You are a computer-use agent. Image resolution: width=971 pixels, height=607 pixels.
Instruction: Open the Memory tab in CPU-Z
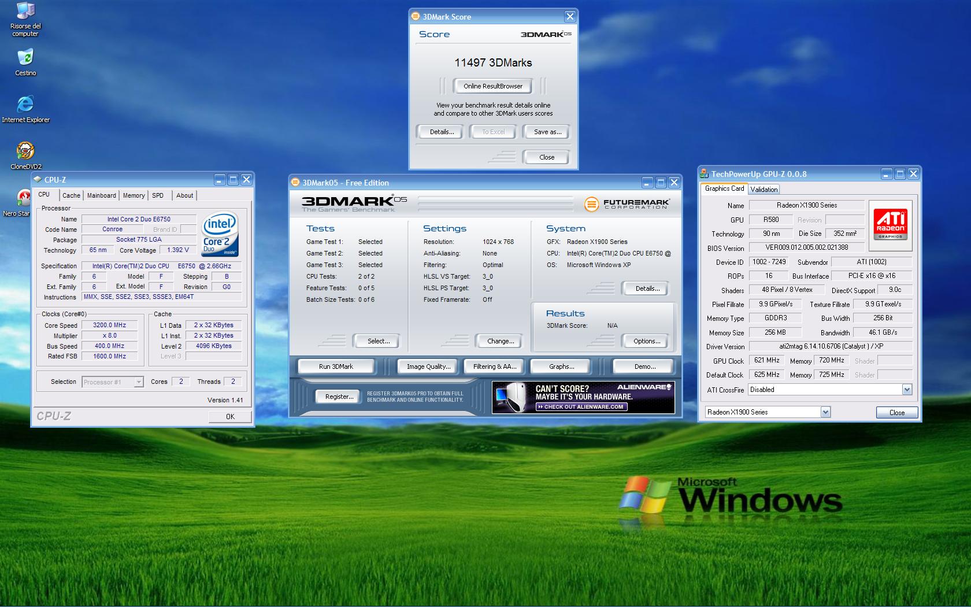tap(134, 195)
